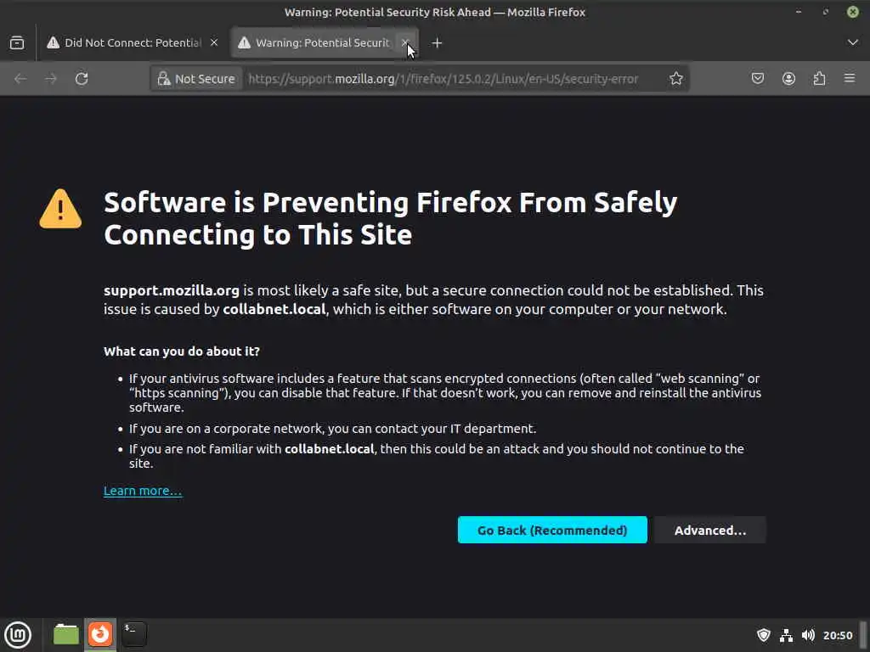
Task: Close the 'Warning: Potential Security' tab
Action: coord(405,42)
